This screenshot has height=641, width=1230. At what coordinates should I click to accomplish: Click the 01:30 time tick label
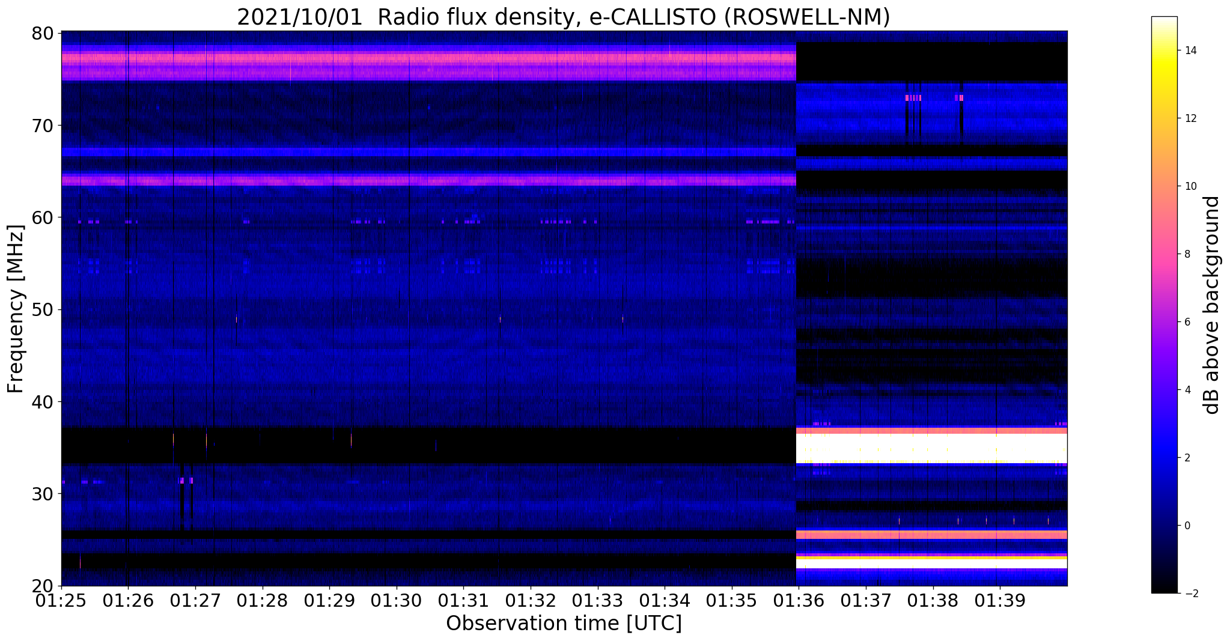(396, 600)
